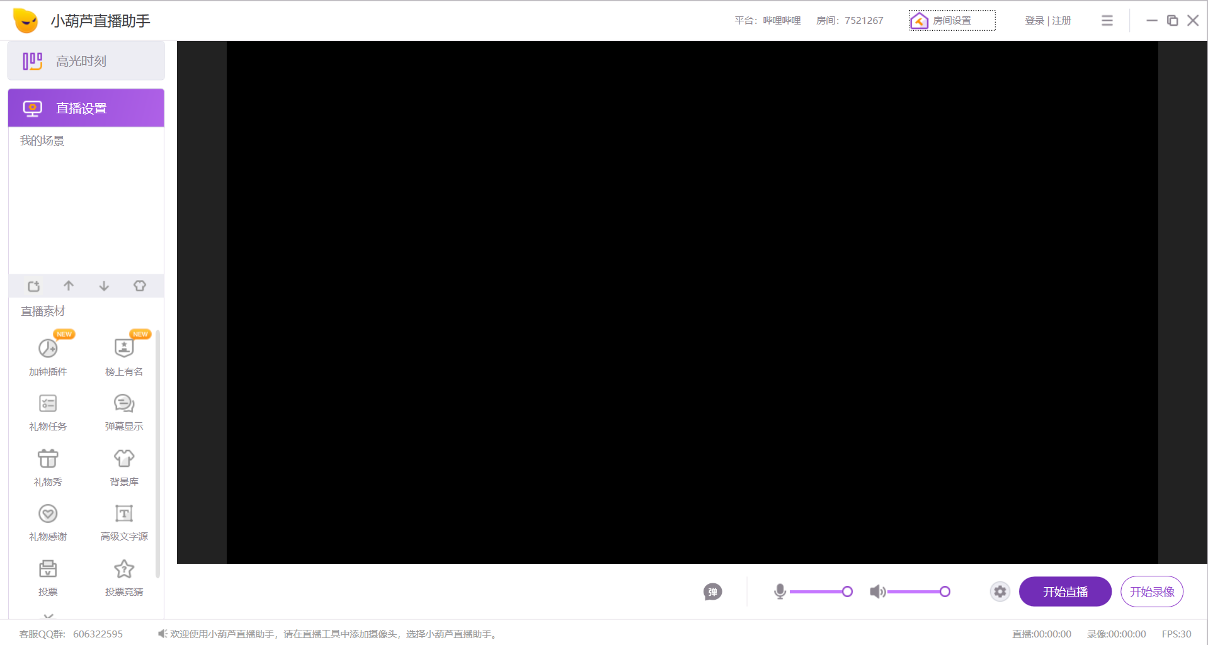Click the 开始录像 start recording button

click(1152, 592)
